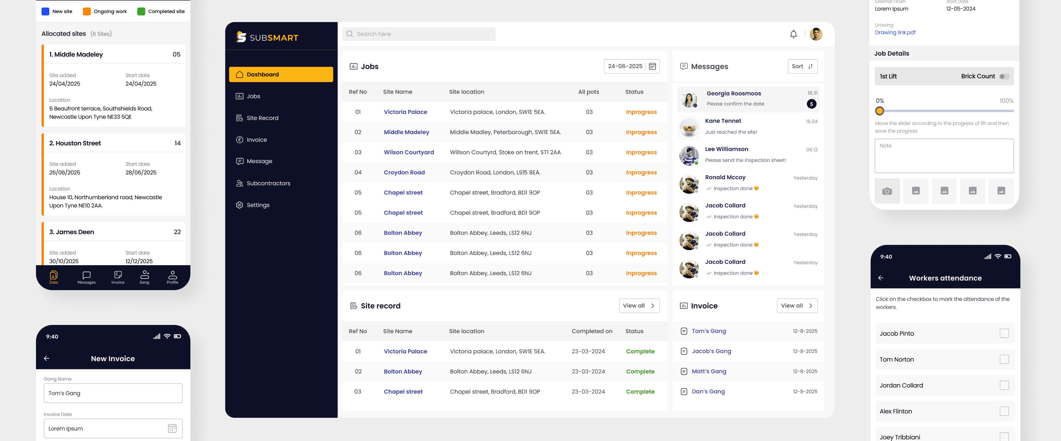Go back with the arrow in Workers attendance
1061x441 pixels.
pyautogui.click(x=880, y=278)
